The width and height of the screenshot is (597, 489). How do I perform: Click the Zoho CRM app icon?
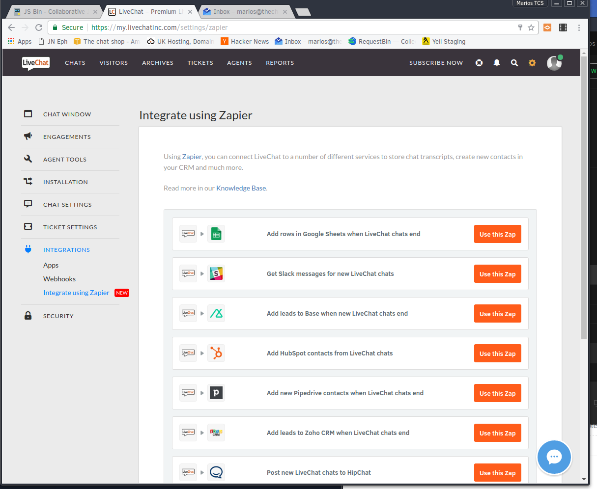216,433
